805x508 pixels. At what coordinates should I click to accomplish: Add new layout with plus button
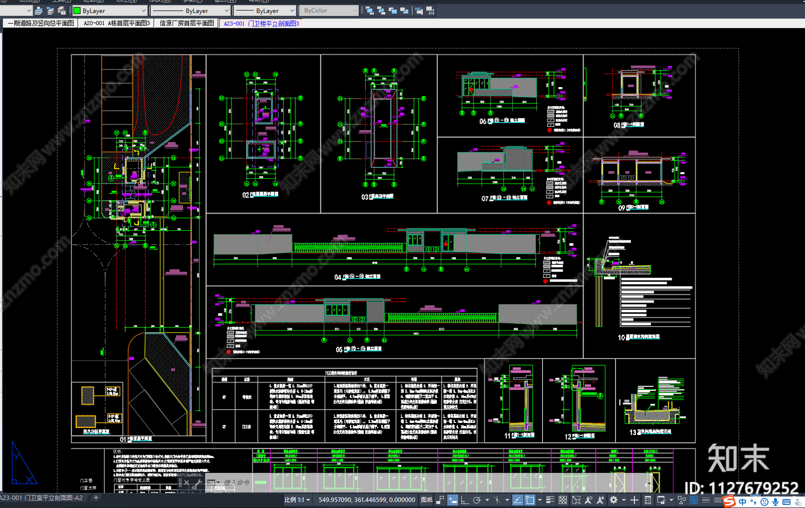[96, 497]
